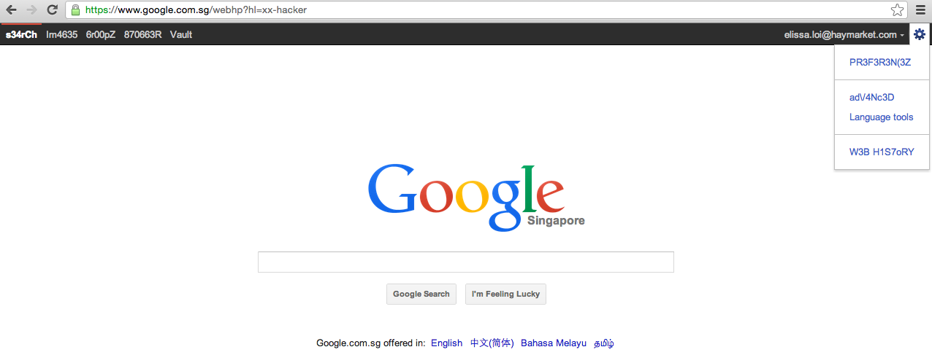Image resolution: width=932 pixels, height=355 pixels.
Task: Switch language to தமிழ் link
Action: tap(603, 343)
